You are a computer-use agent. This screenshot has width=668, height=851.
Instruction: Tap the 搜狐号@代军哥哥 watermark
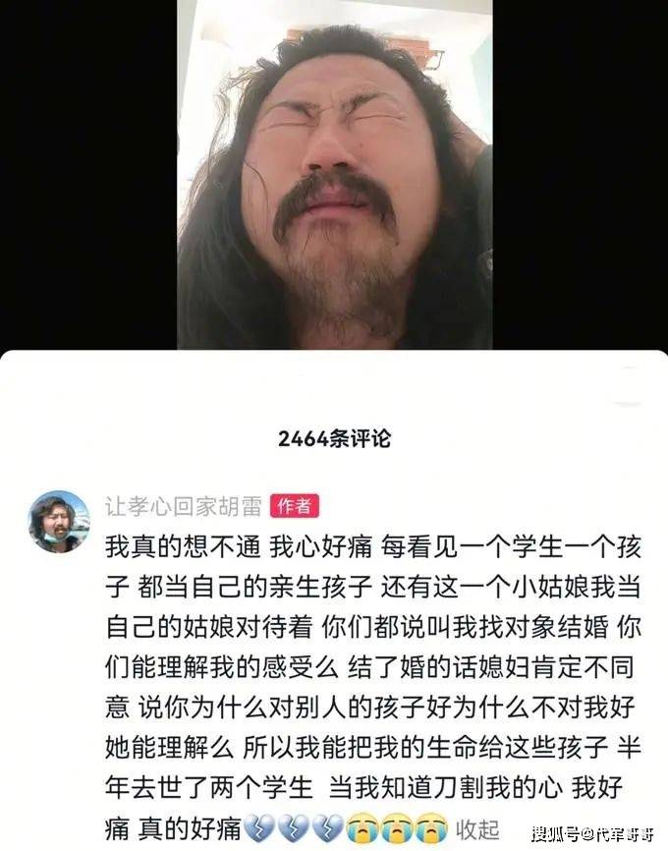coord(592,833)
